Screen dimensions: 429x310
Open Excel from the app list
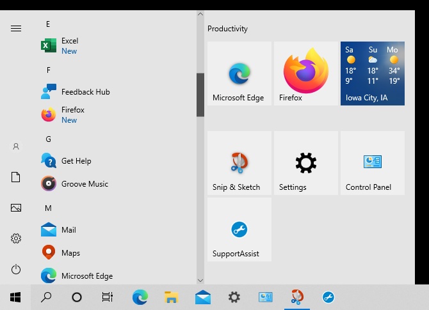point(118,45)
